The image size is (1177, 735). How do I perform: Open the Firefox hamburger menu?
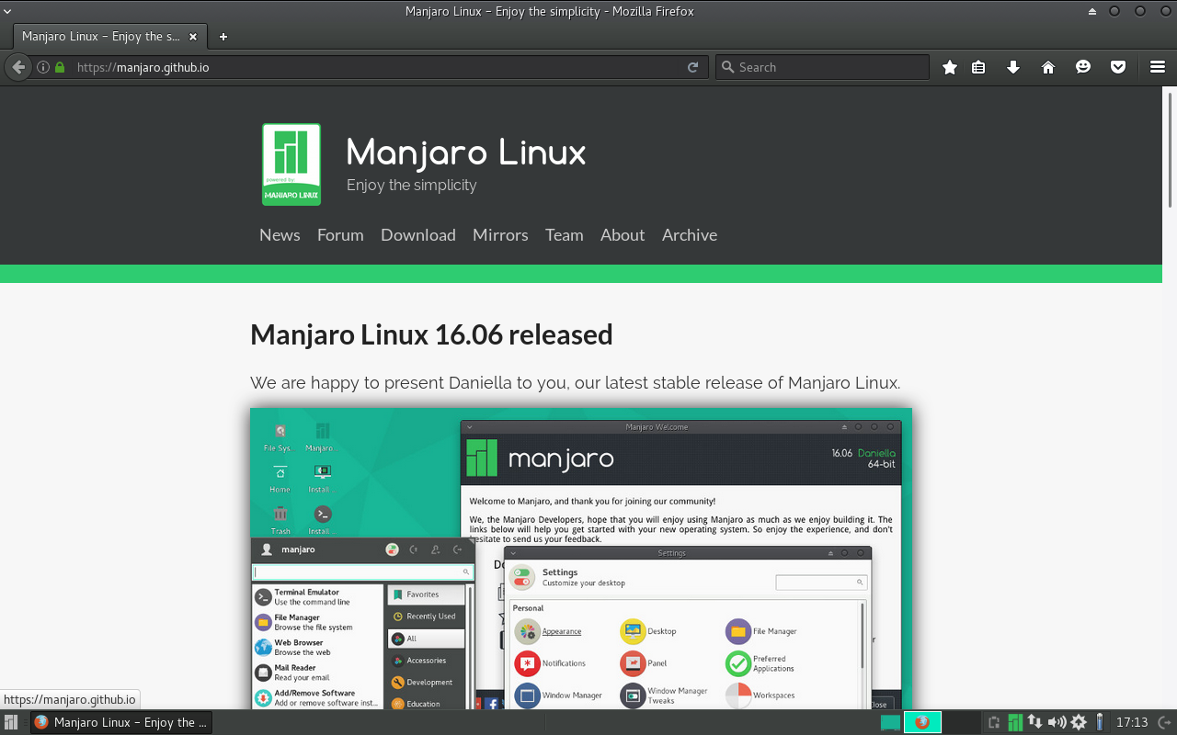[1158, 67]
